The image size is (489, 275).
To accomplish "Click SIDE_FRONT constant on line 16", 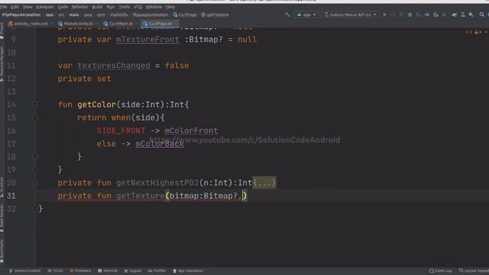I will tap(121, 131).
